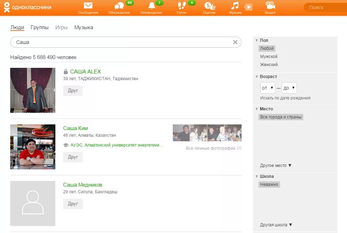Collapse the Место filter section

(256, 109)
